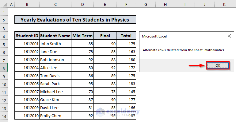Select cell with John Smith
Viewport: 236px width, 122px height.
[x=55, y=44]
